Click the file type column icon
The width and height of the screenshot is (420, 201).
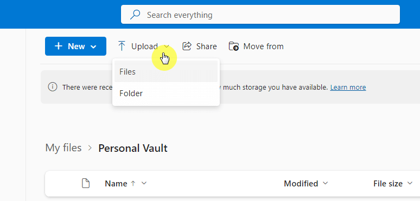pyautogui.click(x=86, y=183)
